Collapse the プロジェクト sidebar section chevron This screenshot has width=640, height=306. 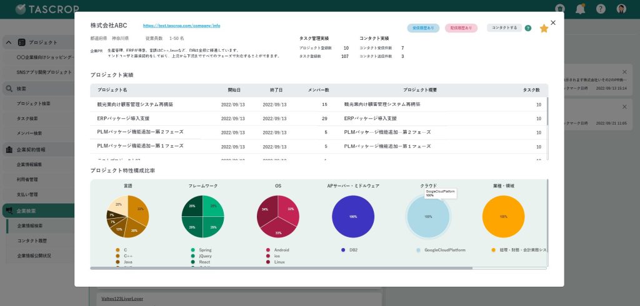coord(9,42)
